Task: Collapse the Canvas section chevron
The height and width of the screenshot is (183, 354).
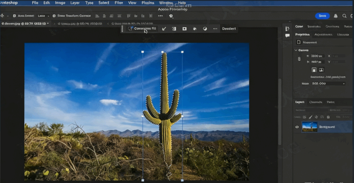Action: (x=296, y=50)
